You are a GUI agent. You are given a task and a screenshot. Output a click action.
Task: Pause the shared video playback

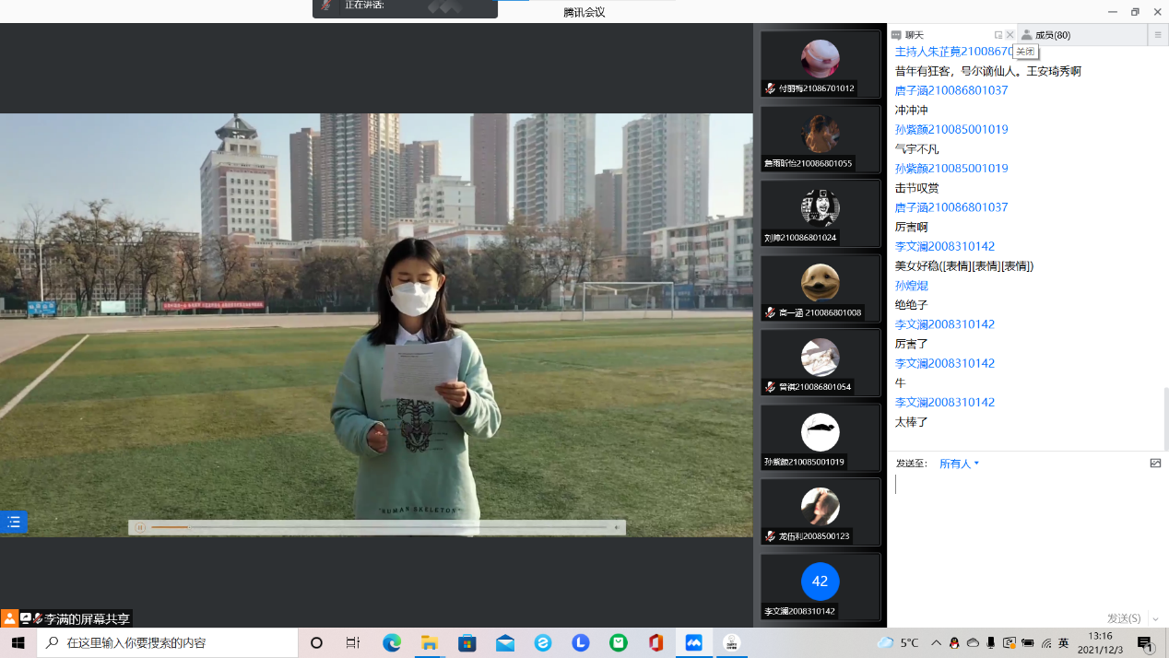point(140,527)
